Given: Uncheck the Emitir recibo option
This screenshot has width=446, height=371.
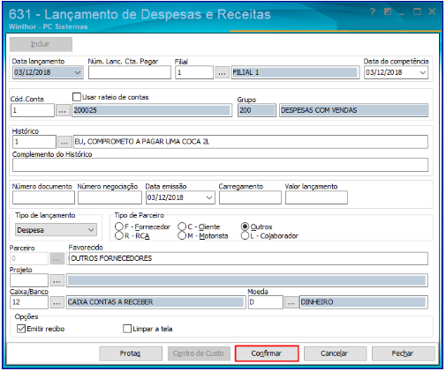Looking at the screenshot, I should click(21, 329).
